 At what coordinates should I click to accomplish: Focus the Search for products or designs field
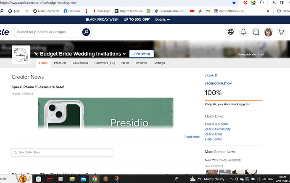click(47, 32)
